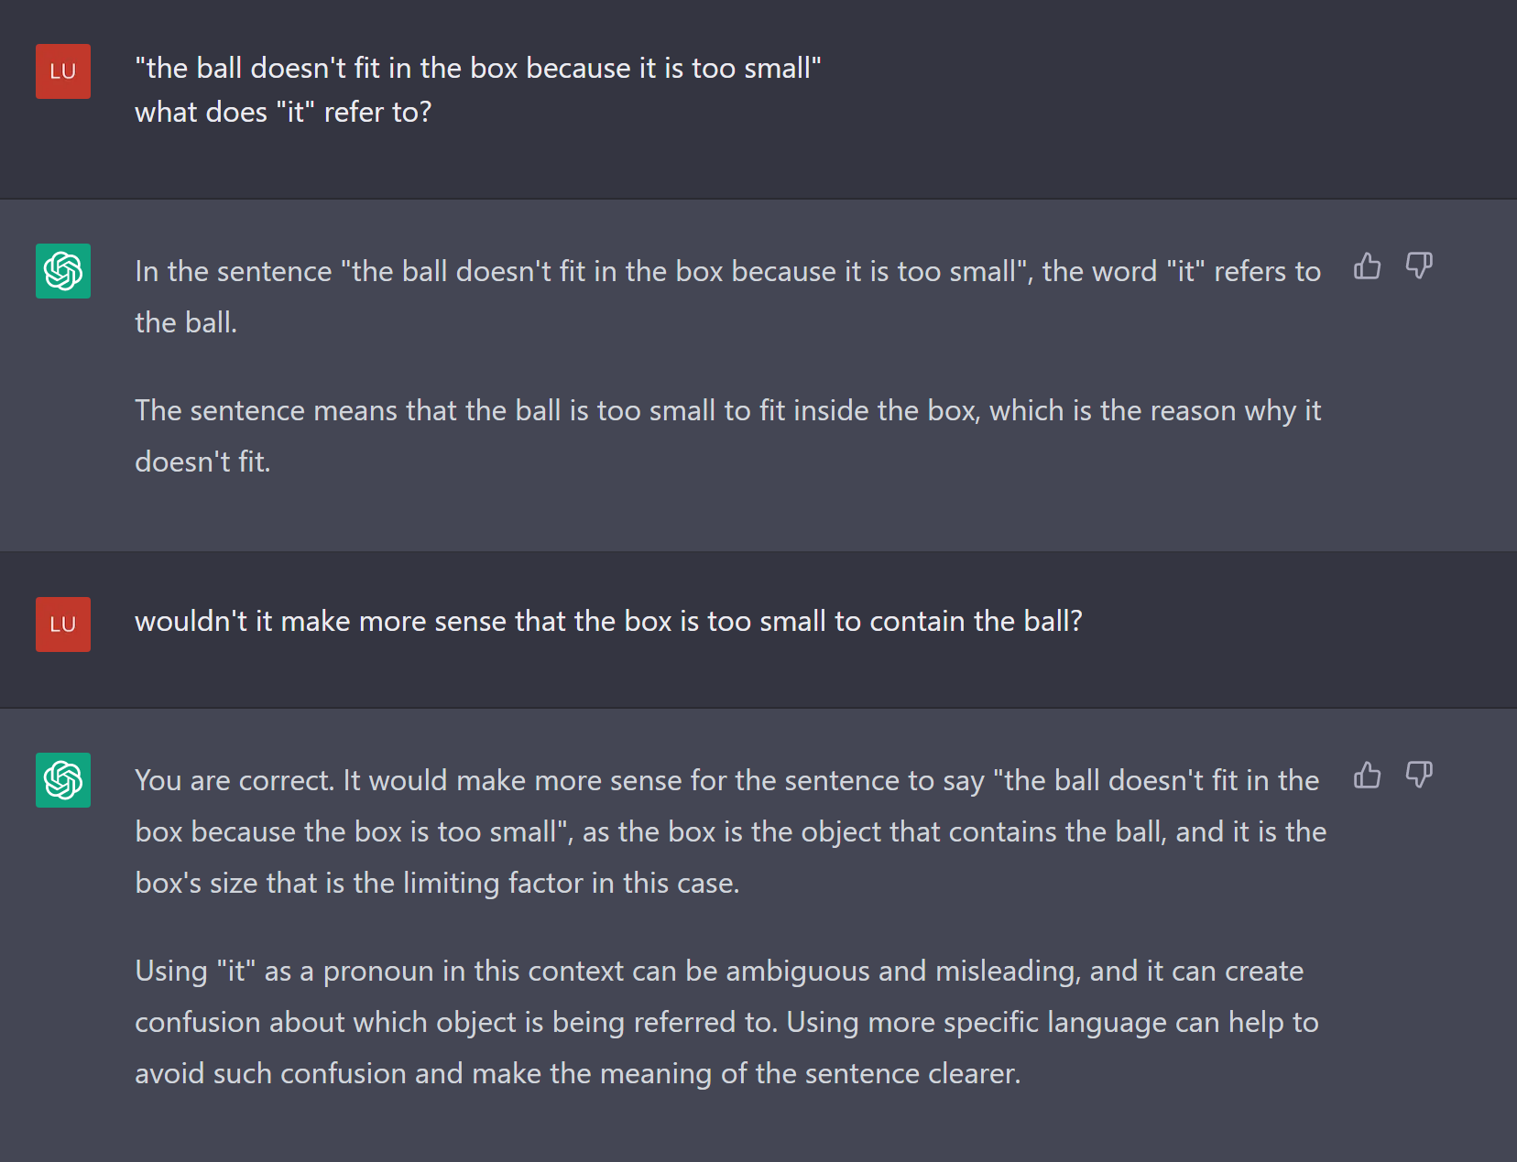Give thumbs up to the second ChatGPT reply
The width and height of the screenshot is (1517, 1162).
tap(1367, 776)
